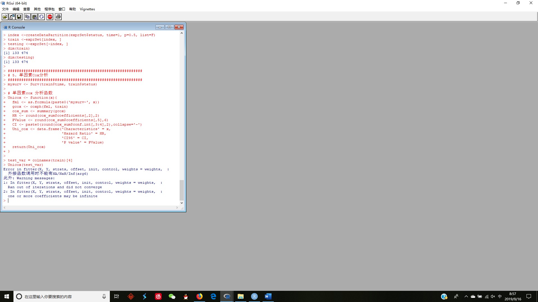
Task: Click the R Console title bar icon
Action: tap(5, 27)
